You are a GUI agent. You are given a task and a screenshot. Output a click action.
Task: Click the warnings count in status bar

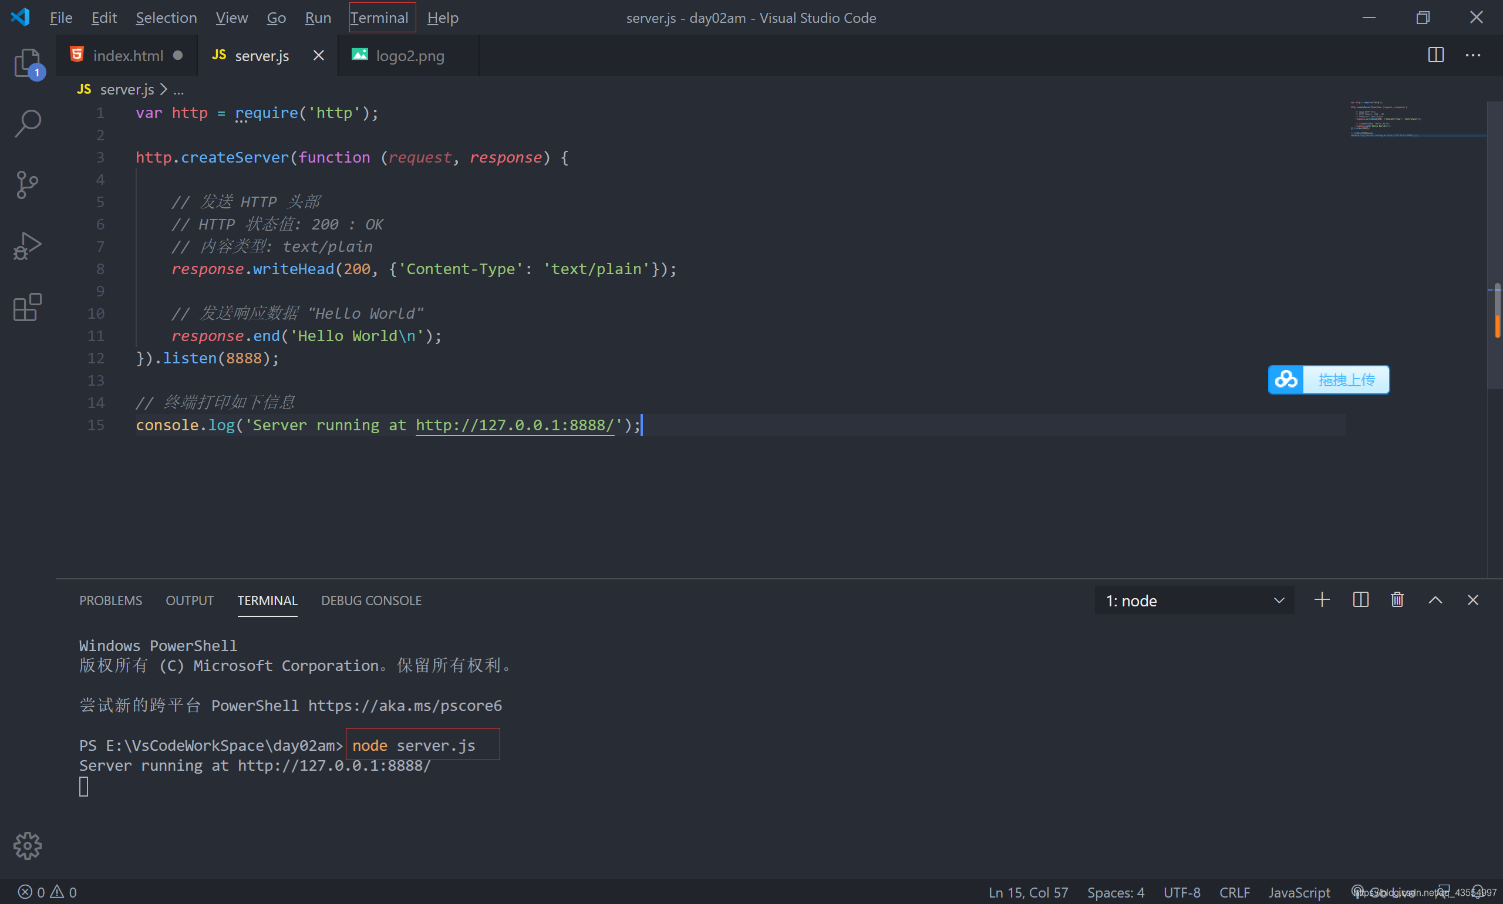point(63,892)
